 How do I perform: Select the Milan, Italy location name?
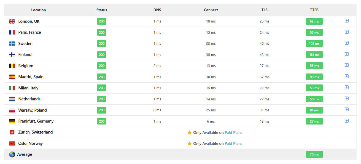click(28, 88)
